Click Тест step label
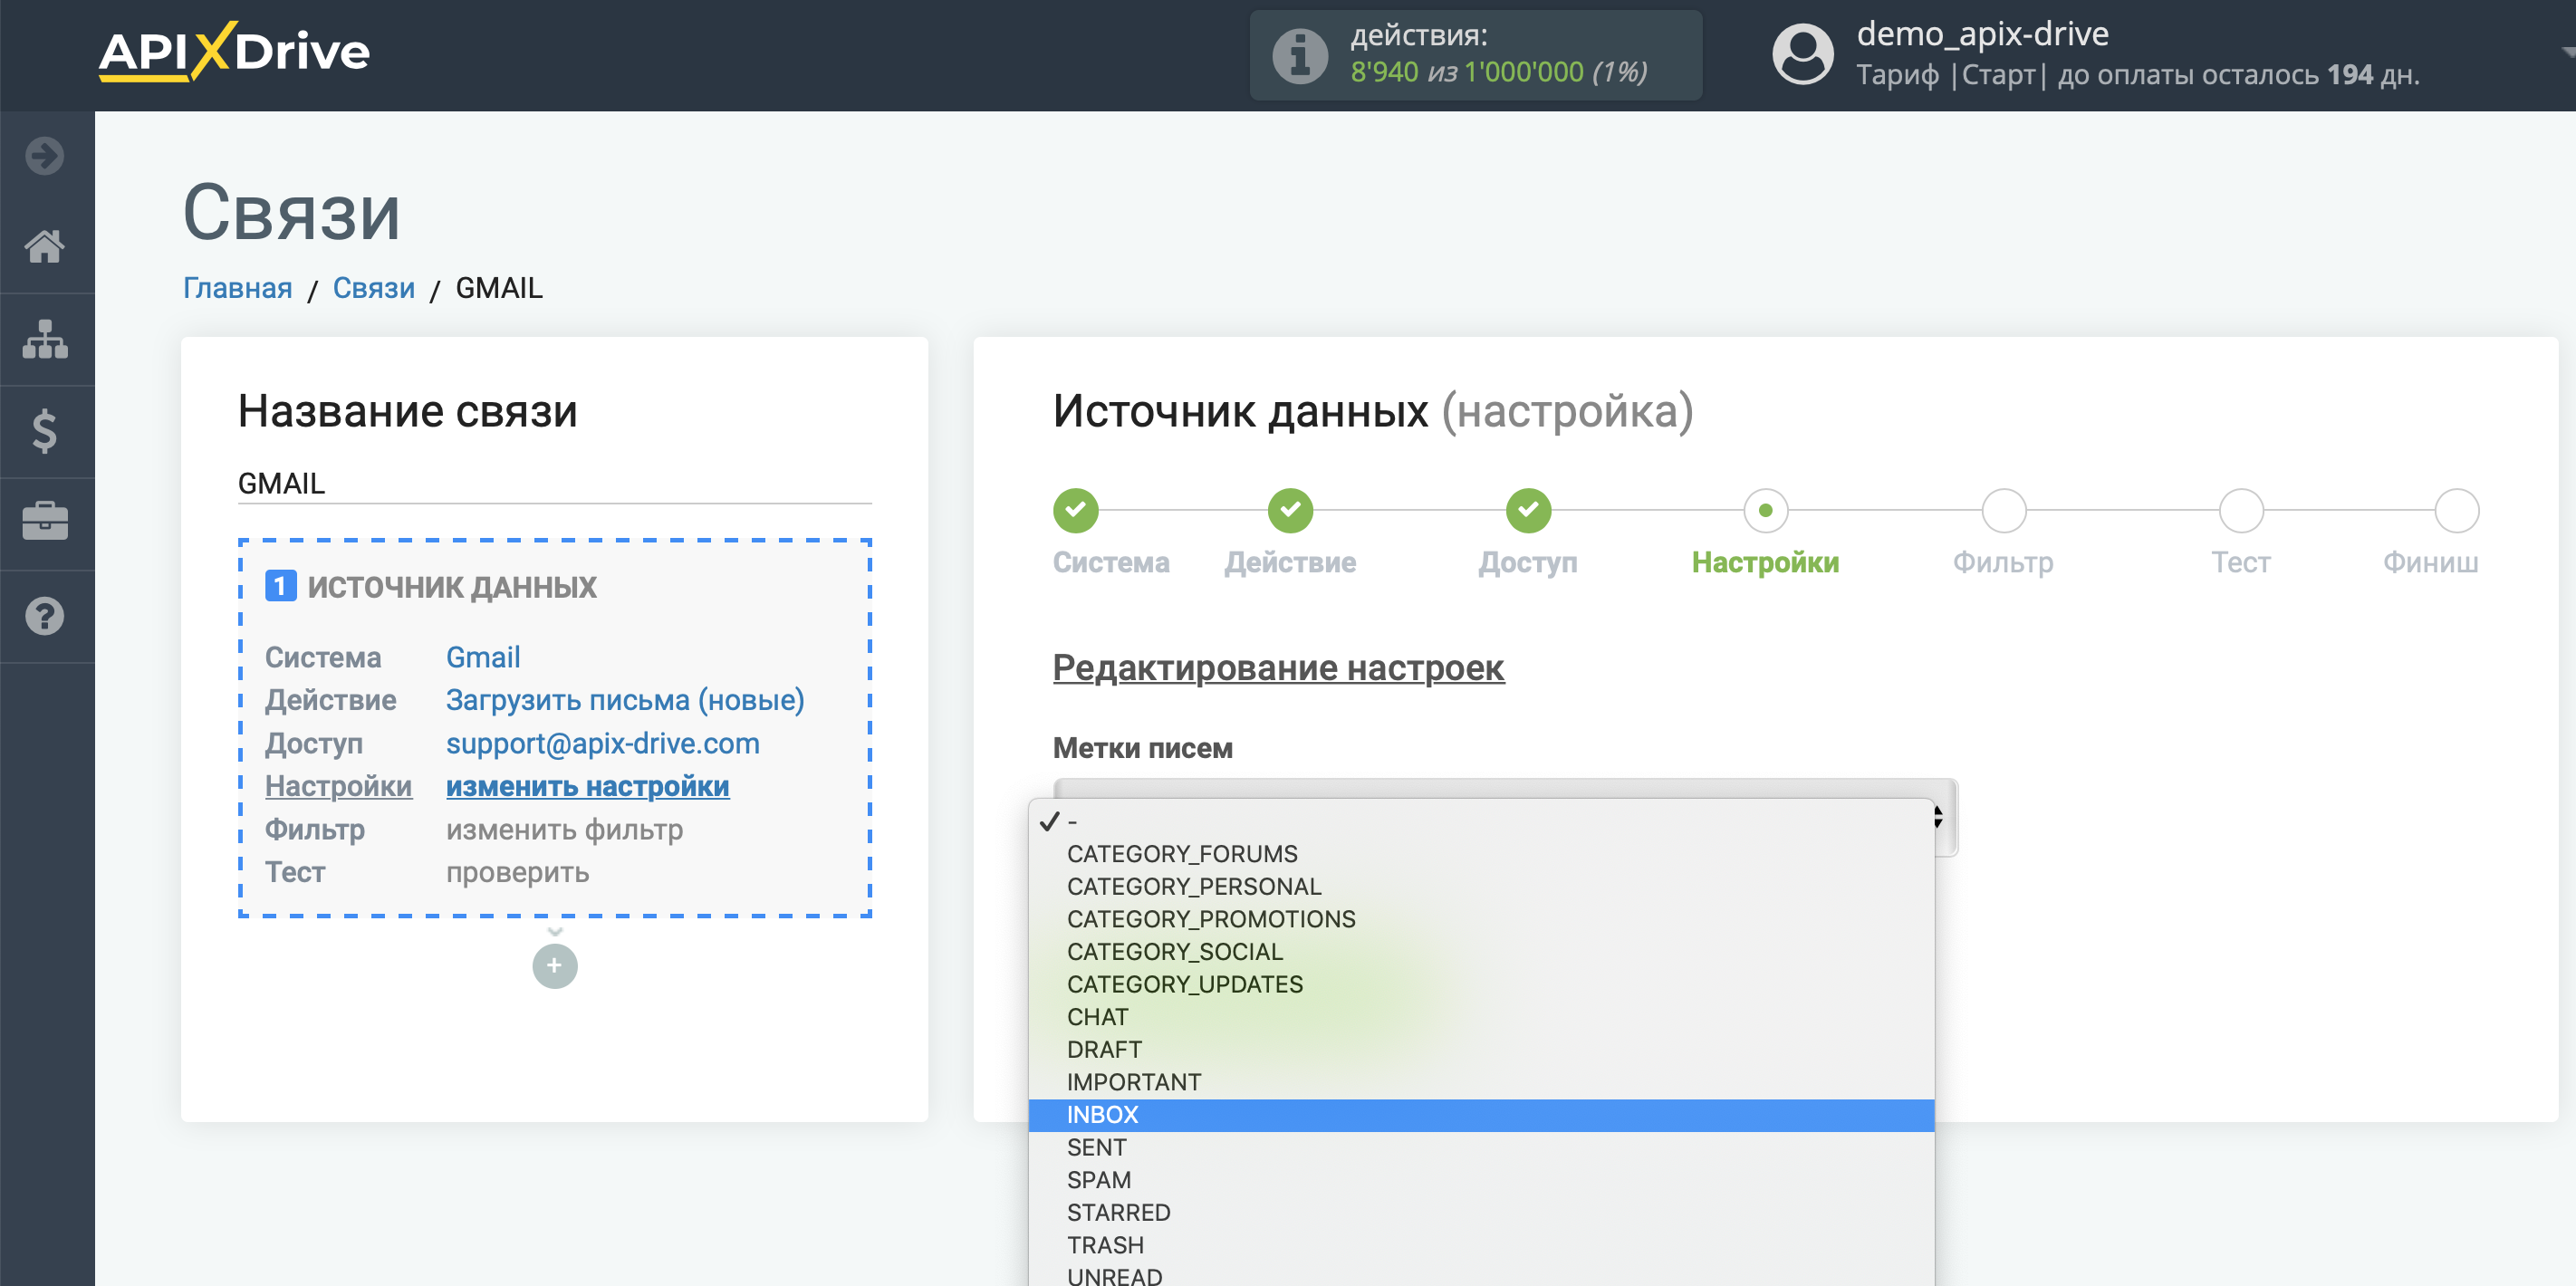Screen dimensions: 2576x1286 coord(2240,562)
